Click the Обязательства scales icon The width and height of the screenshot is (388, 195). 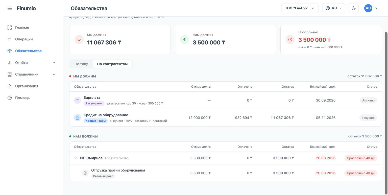tap(10, 51)
